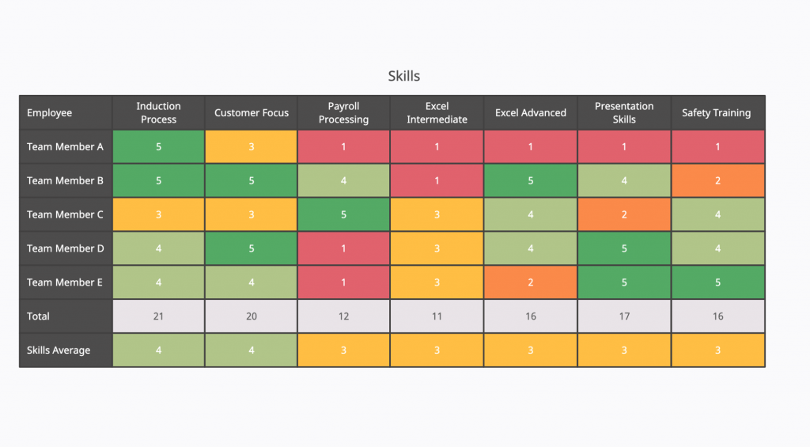
Task: Click the Safety Training column header
Action: [x=717, y=113]
